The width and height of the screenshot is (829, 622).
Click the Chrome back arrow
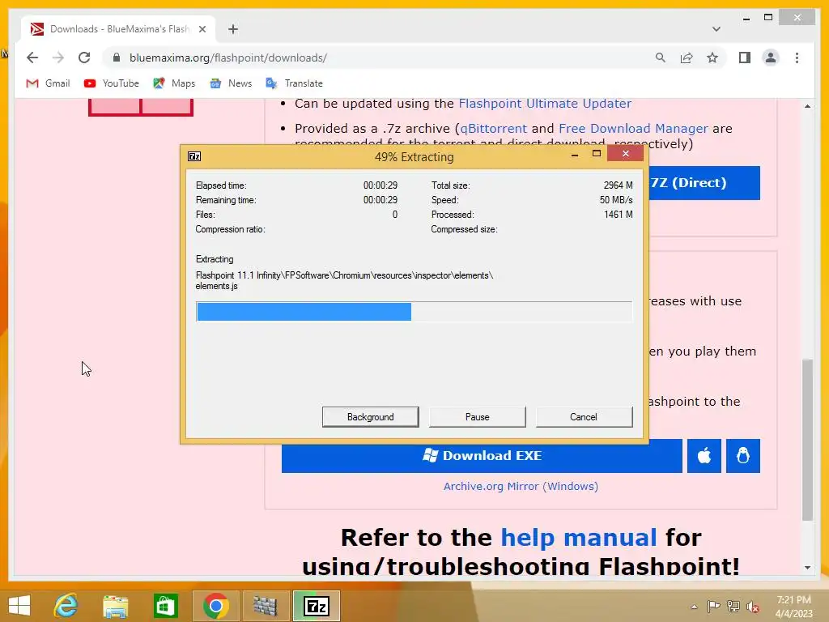pos(32,58)
